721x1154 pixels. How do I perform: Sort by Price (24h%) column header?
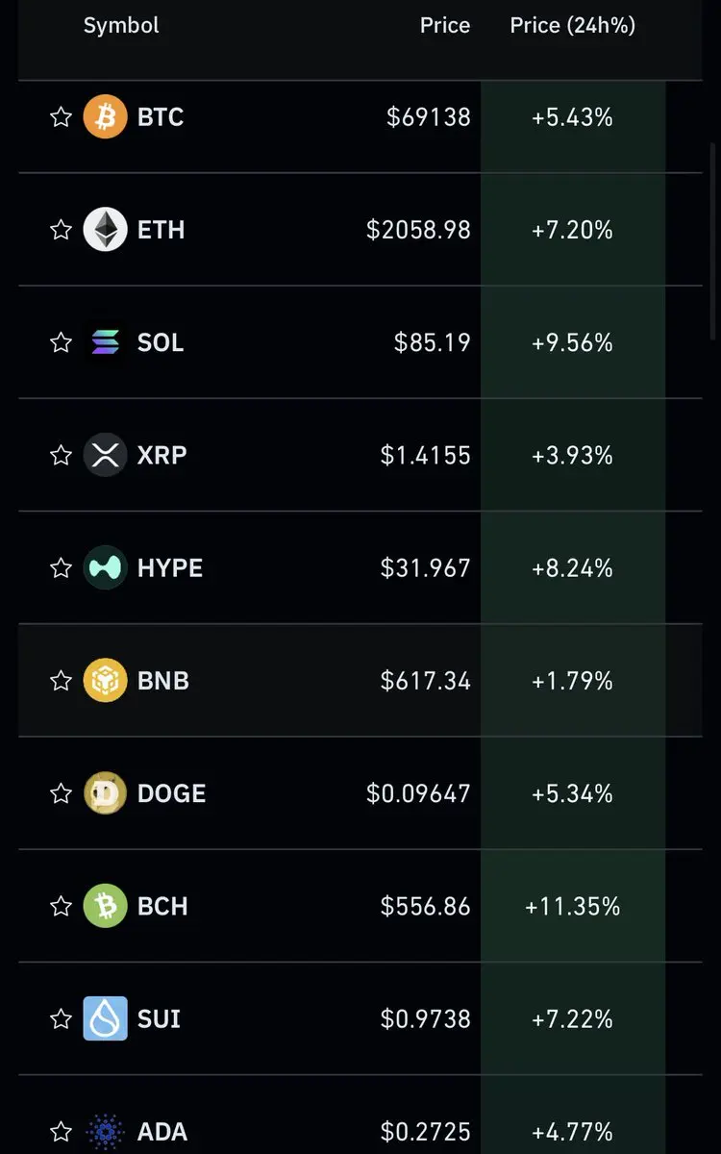tap(573, 26)
